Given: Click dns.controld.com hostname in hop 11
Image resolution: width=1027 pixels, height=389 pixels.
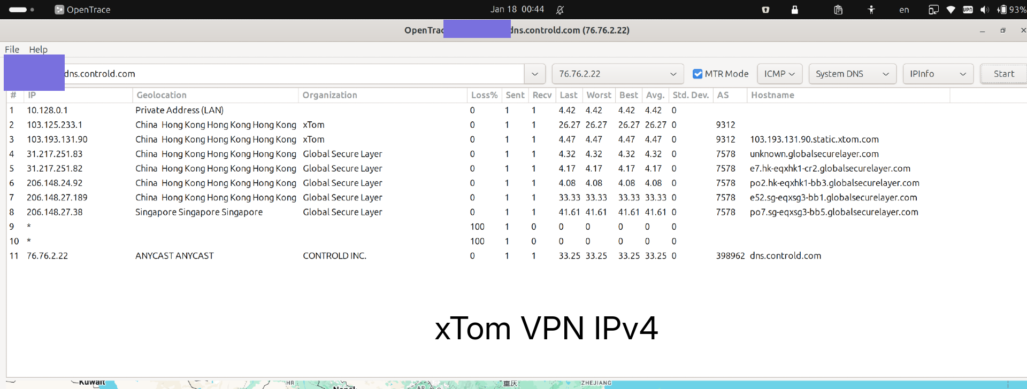Looking at the screenshot, I should [x=785, y=255].
